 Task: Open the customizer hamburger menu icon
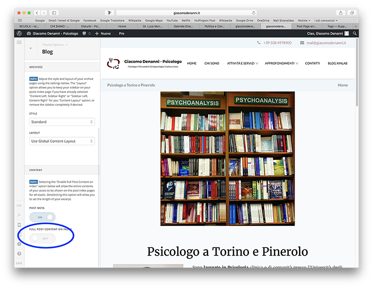click(x=19, y=43)
